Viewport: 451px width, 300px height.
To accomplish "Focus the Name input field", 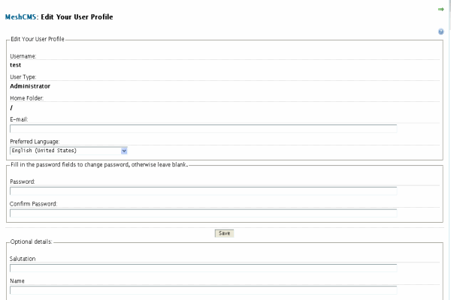I will pos(204,290).
